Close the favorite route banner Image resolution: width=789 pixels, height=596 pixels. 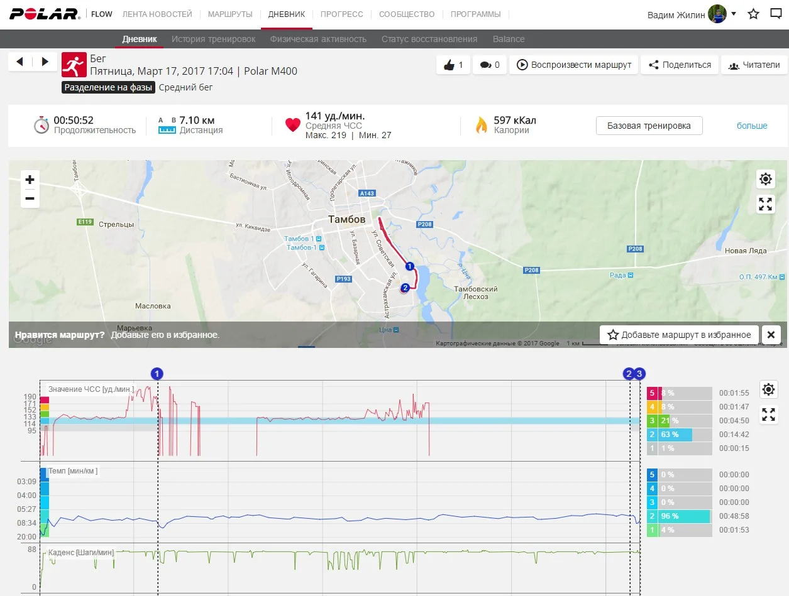tap(771, 335)
